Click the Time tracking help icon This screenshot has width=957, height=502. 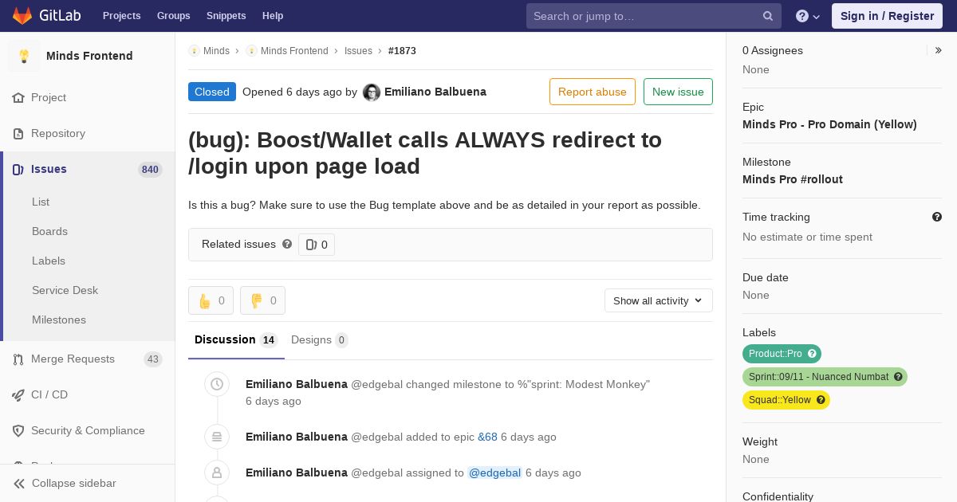[937, 217]
